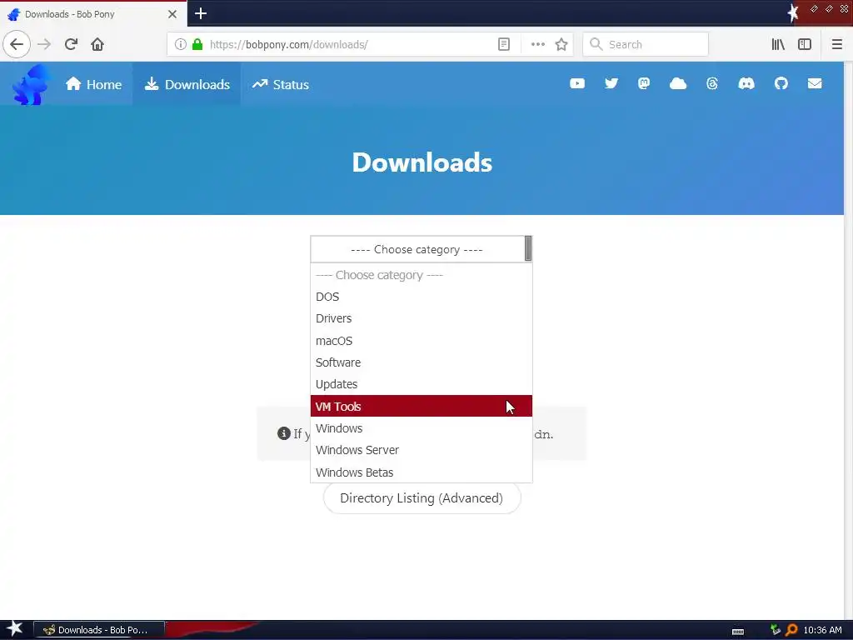Image resolution: width=853 pixels, height=640 pixels.
Task: Click the browser Search box
Action: (646, 44)
